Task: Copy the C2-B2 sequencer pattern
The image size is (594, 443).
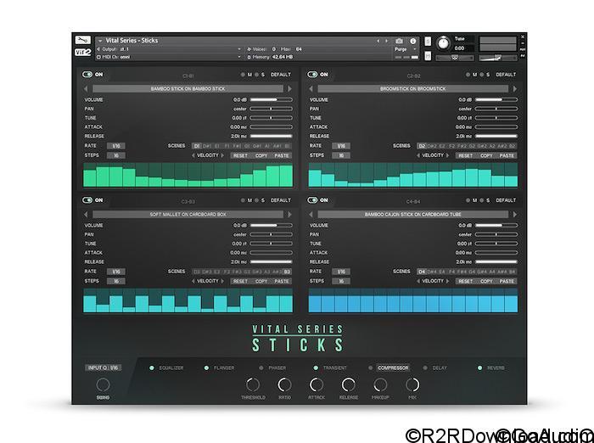Action: click(x=486, y=156)
